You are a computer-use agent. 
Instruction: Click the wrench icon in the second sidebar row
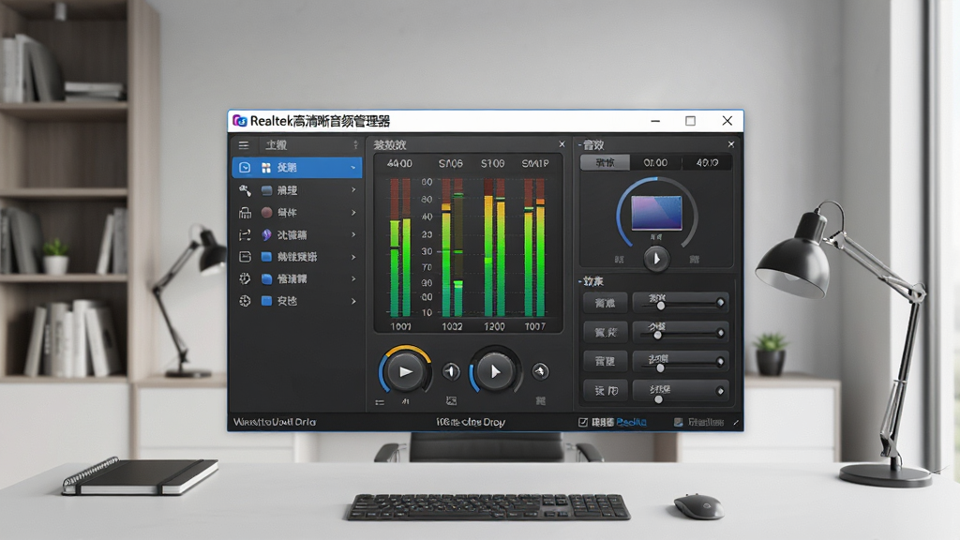(245, 190)
